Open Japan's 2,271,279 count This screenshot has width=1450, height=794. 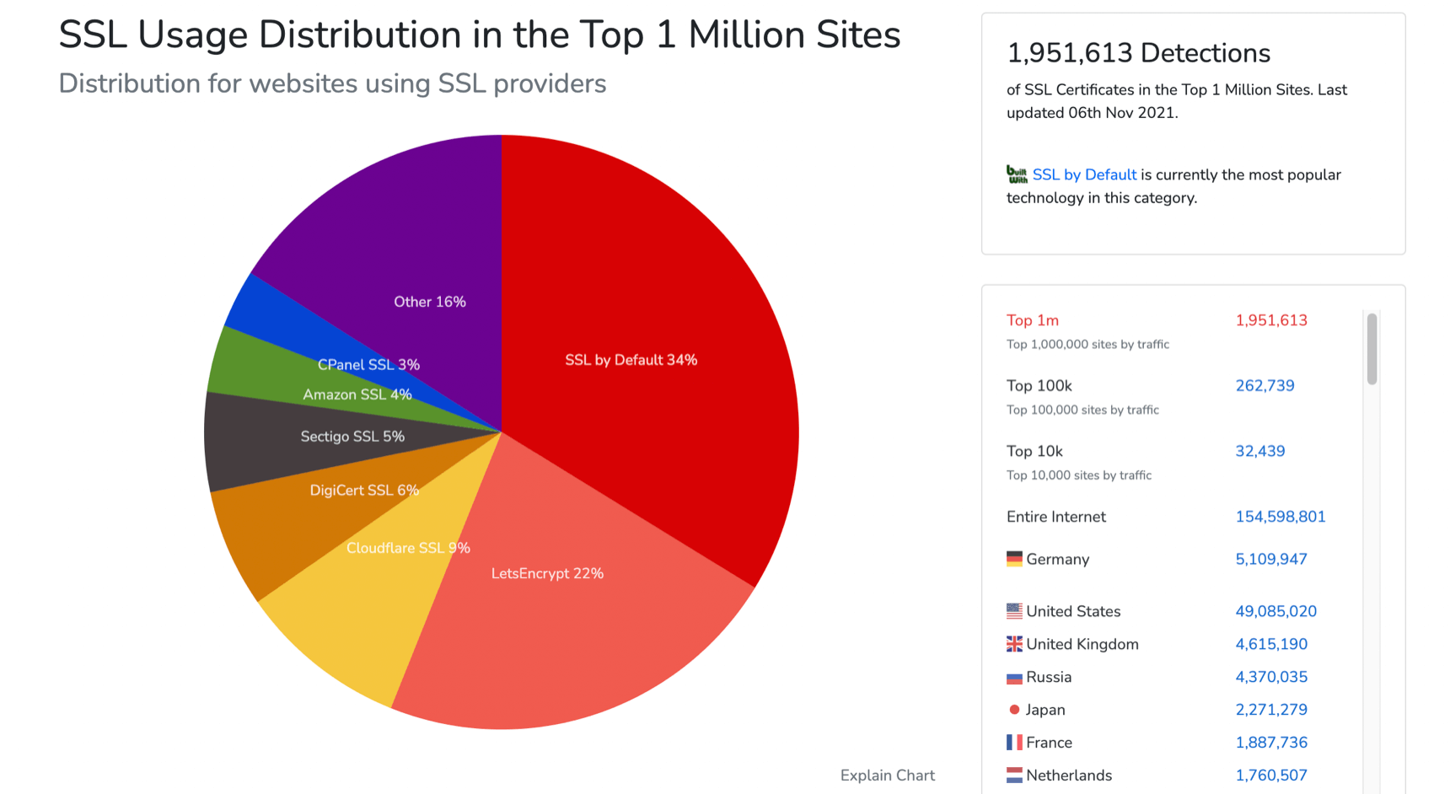point(1271,710)
